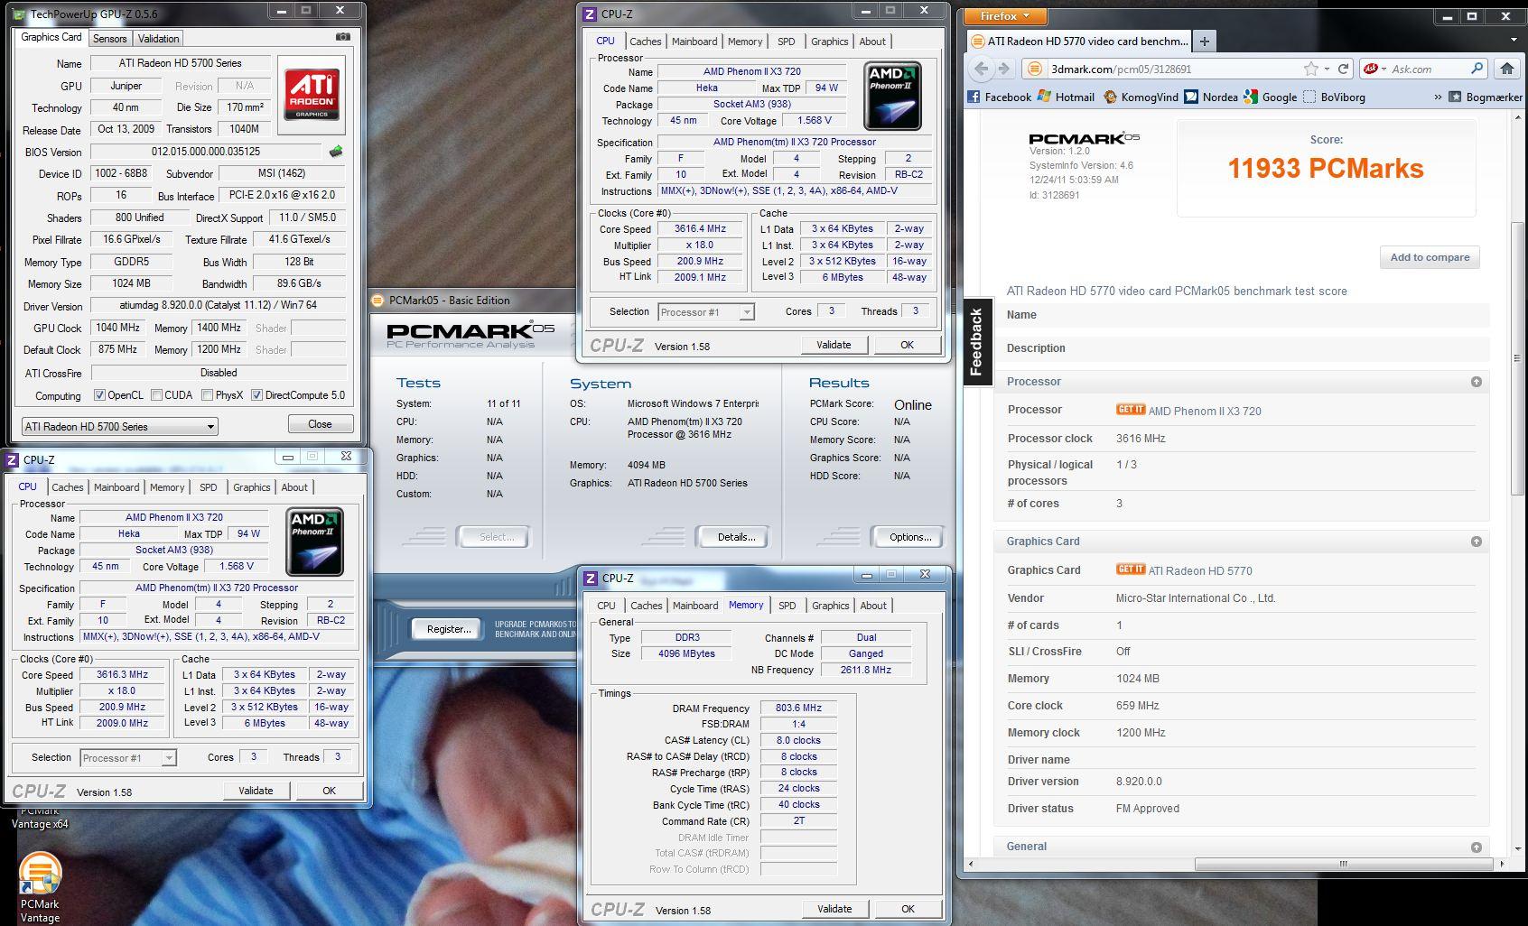Click Register... button in PCMark05
This screenshot has height=926, width=1528.
pos(448,629)
